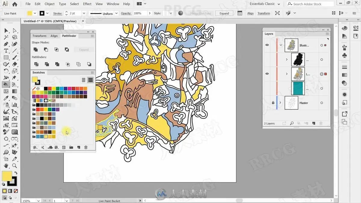
Task: Click the Home icon in top bar
Action: pyautogui.click(x=14, y=4)
